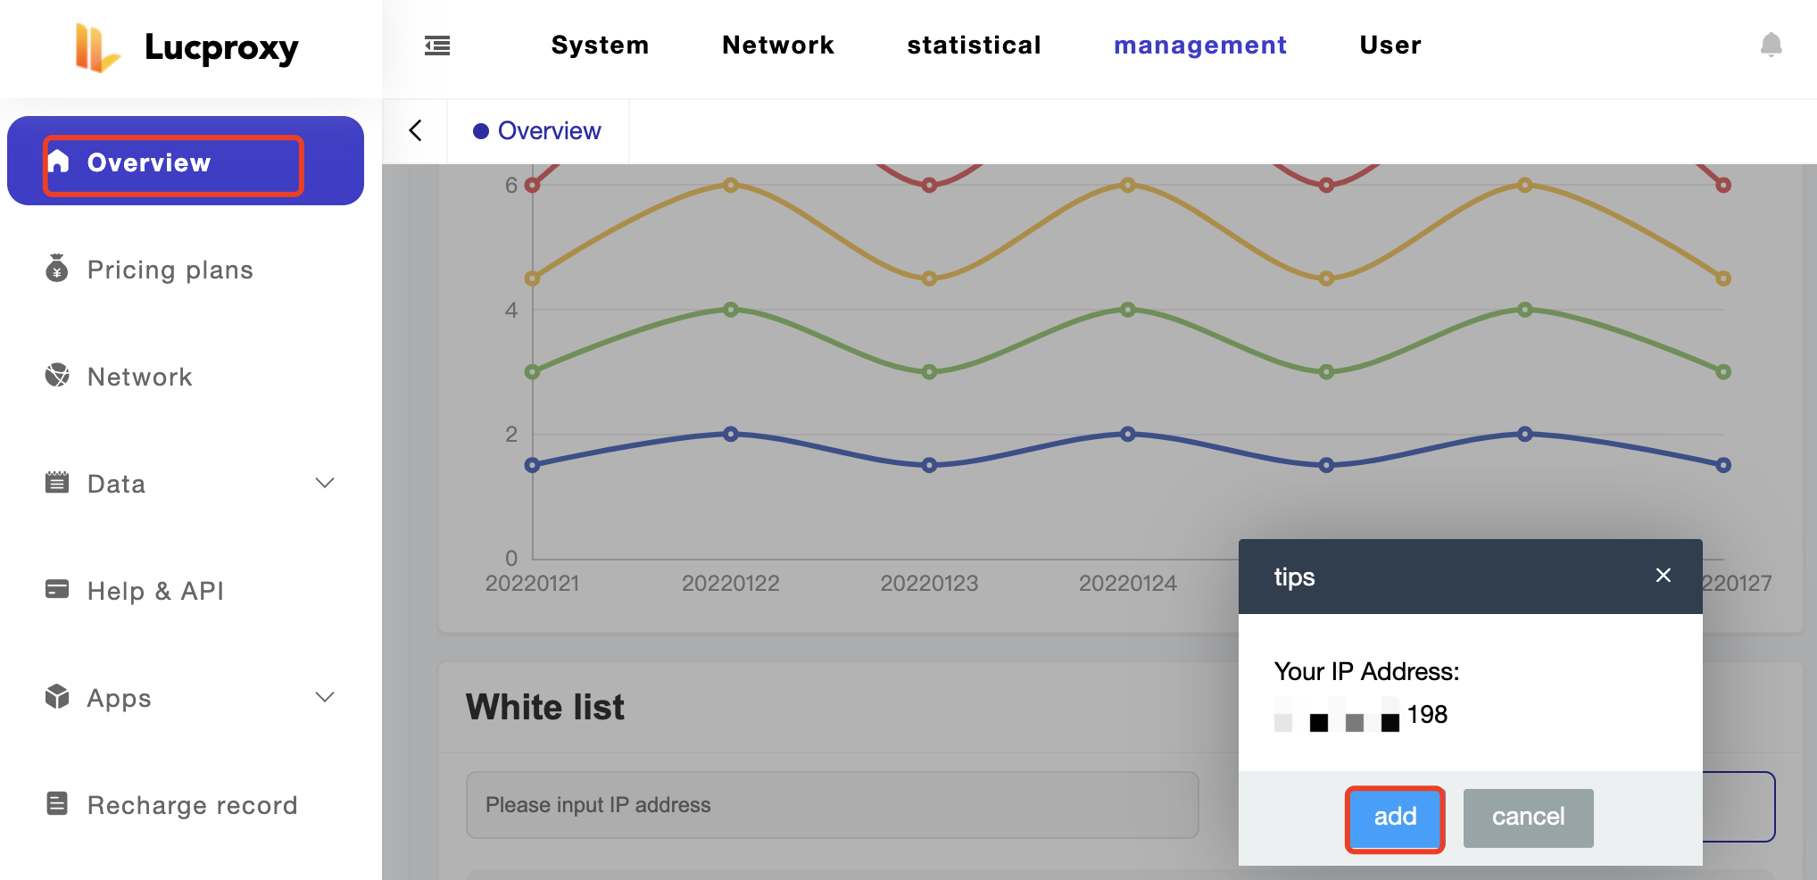Close the tips dialog with the X

pyautogui.click(x=1663, y=576)
